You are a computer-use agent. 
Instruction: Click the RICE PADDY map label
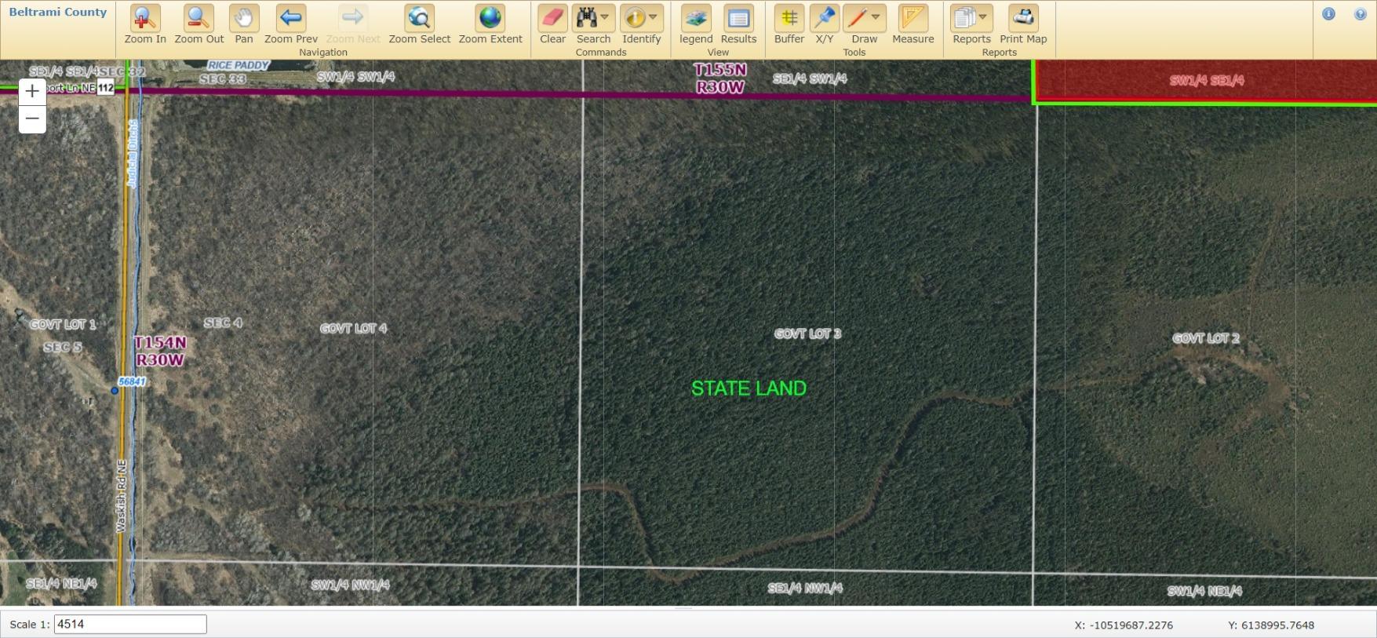[x=239, y=65]
